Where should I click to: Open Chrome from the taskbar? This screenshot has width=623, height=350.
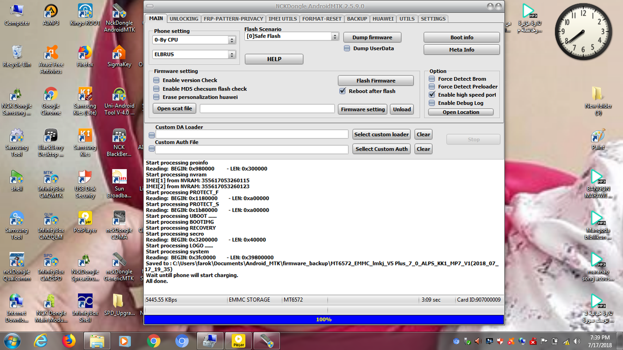pos(154,341)
